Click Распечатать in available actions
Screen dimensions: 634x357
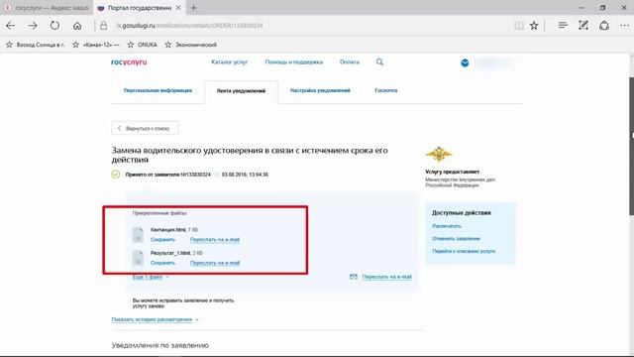[x=447, y=226]
